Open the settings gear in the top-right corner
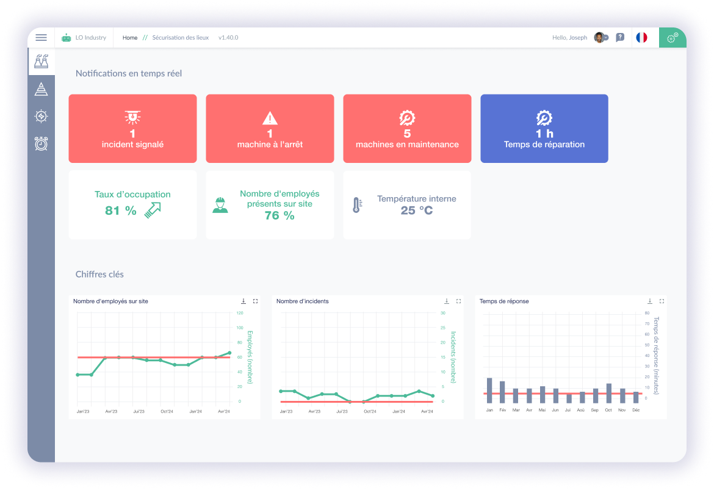Image resolution: width=714 pixels, height=490 pixels. (x=673, y=37)
